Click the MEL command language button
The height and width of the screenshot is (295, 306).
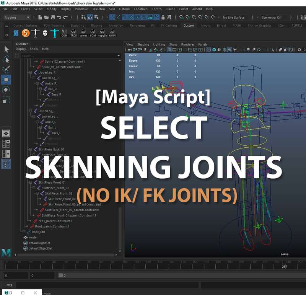point(9,285)
